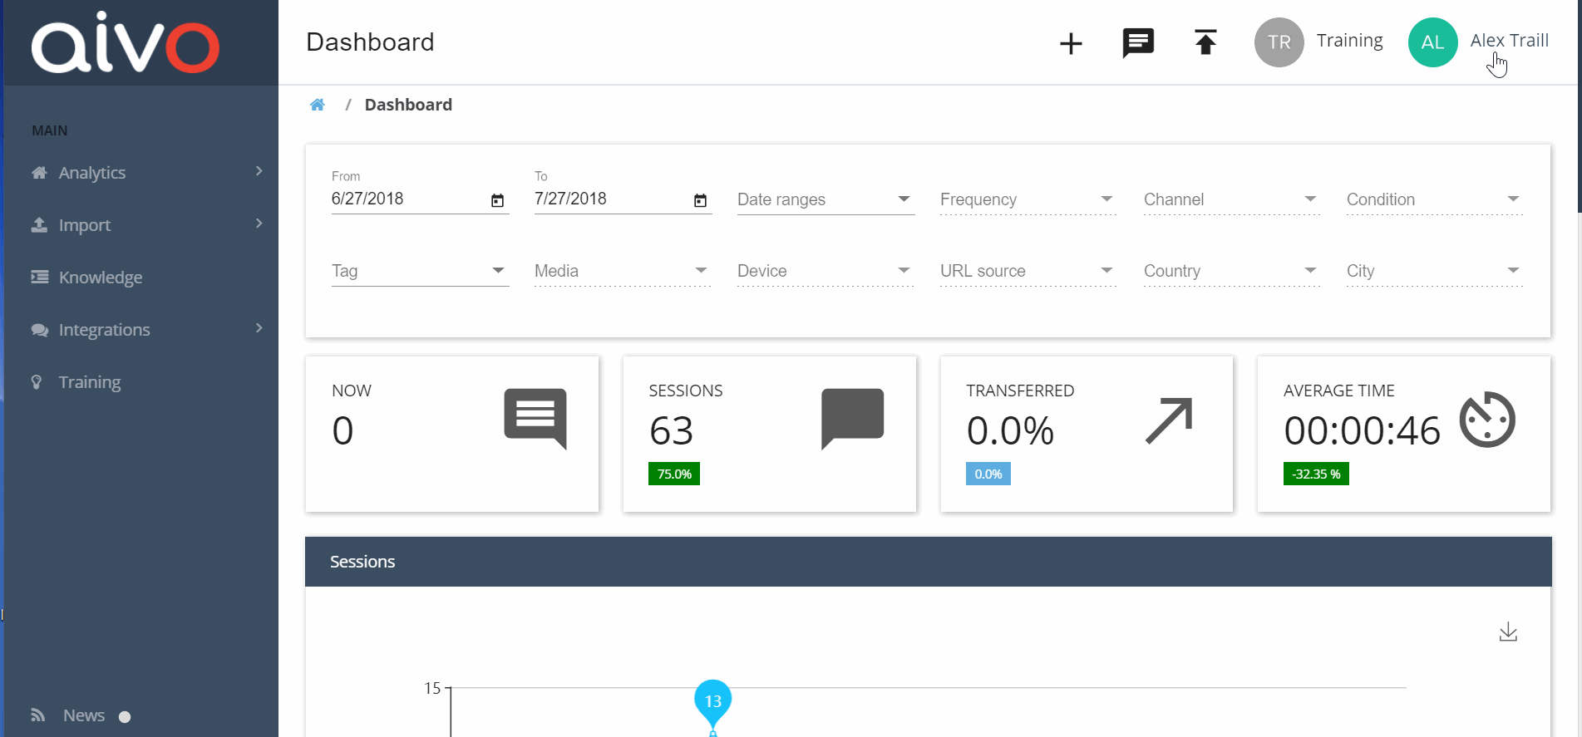Click the TR Training avatar circle
1582x737 pixels.
pos(1279,42)
